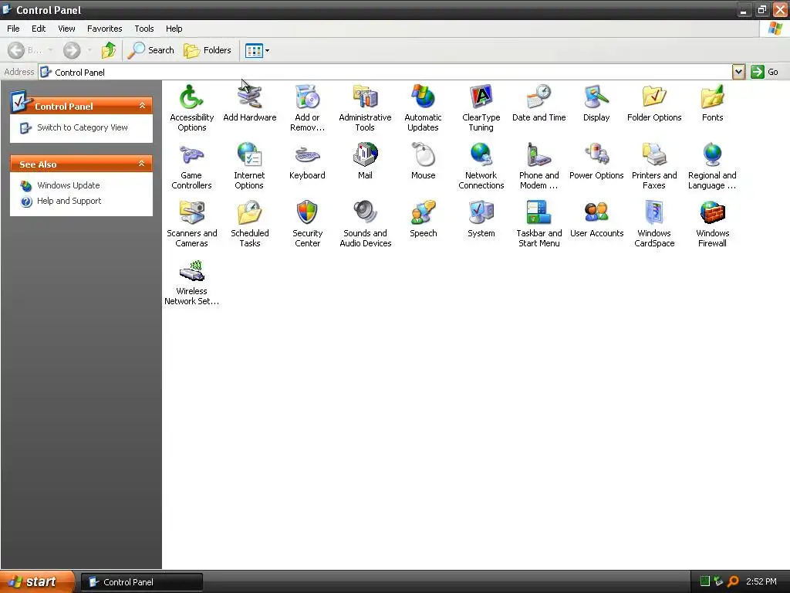Select Scanners and Cameras icon
Screen dimensions: 790x593
pyautogui.click(x=191, y=213)
